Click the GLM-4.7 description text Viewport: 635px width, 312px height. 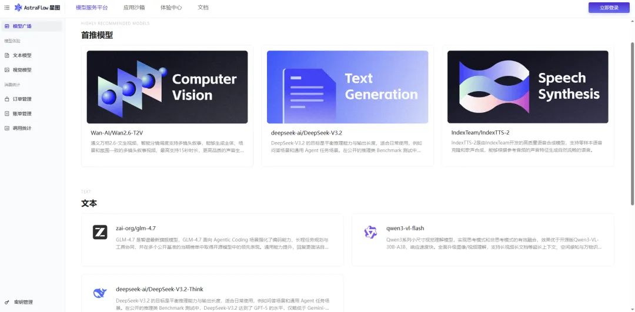[222, 243]
